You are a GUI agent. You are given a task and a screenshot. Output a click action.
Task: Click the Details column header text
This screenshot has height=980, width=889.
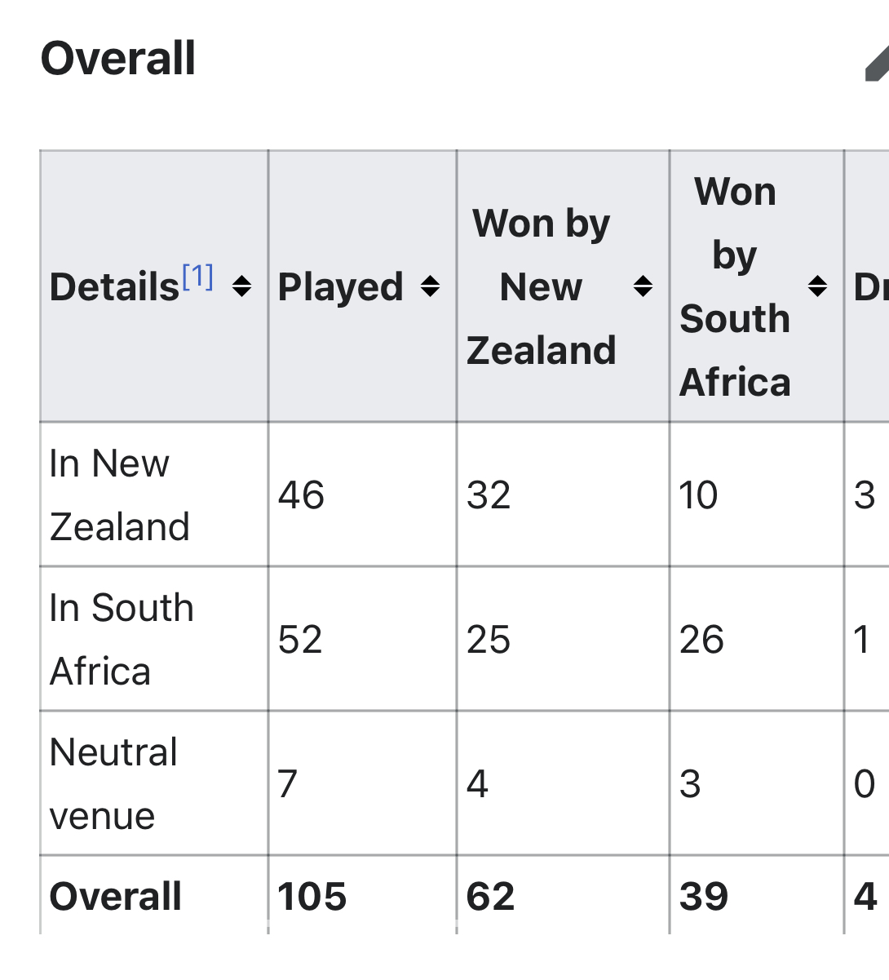point(114,287)
